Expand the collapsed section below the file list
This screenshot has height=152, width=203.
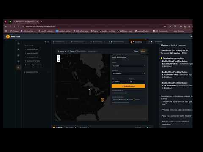point(31,72)
